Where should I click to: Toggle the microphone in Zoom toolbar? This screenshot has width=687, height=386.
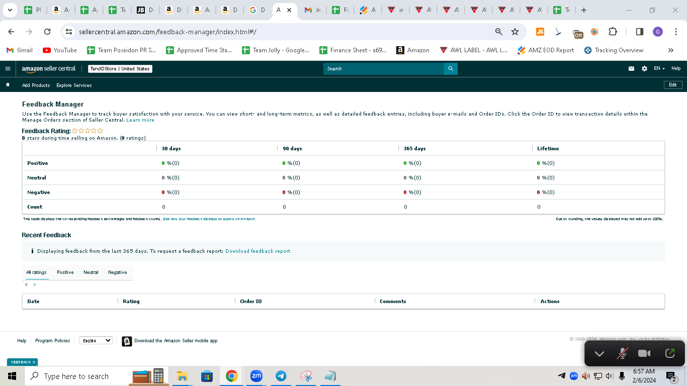(623, 353)
